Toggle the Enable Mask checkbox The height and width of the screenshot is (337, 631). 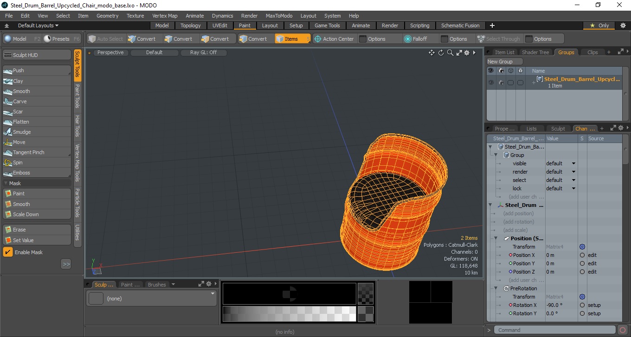[8, 252]
